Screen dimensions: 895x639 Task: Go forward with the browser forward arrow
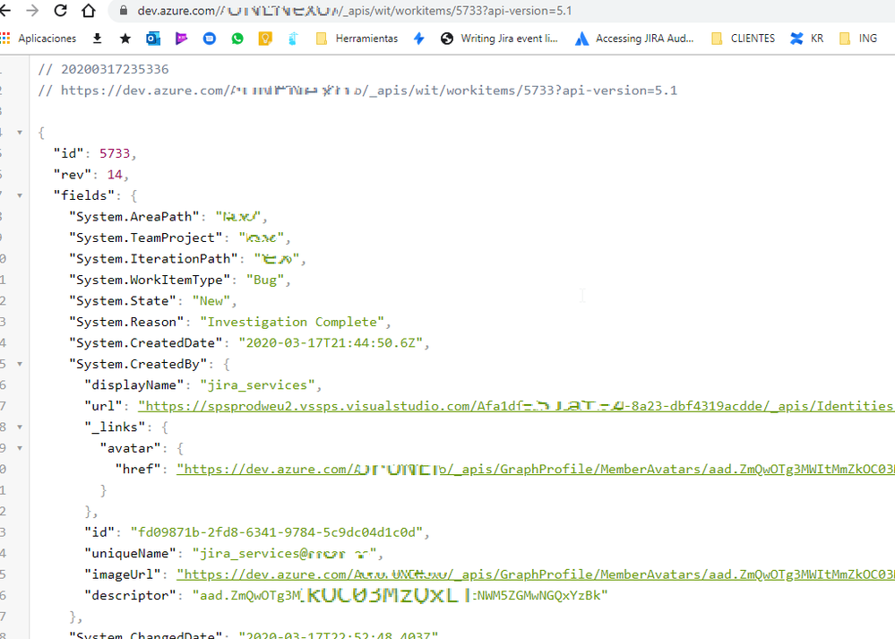pyautogui.click(x=32, y=10)
